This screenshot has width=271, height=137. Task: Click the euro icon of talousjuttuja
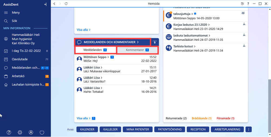click(x=169, y=15)
